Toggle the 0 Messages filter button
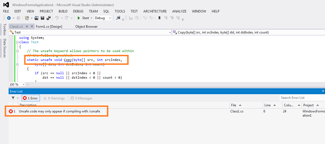Screen dimensions: 325x144 (x=81, y=98)
